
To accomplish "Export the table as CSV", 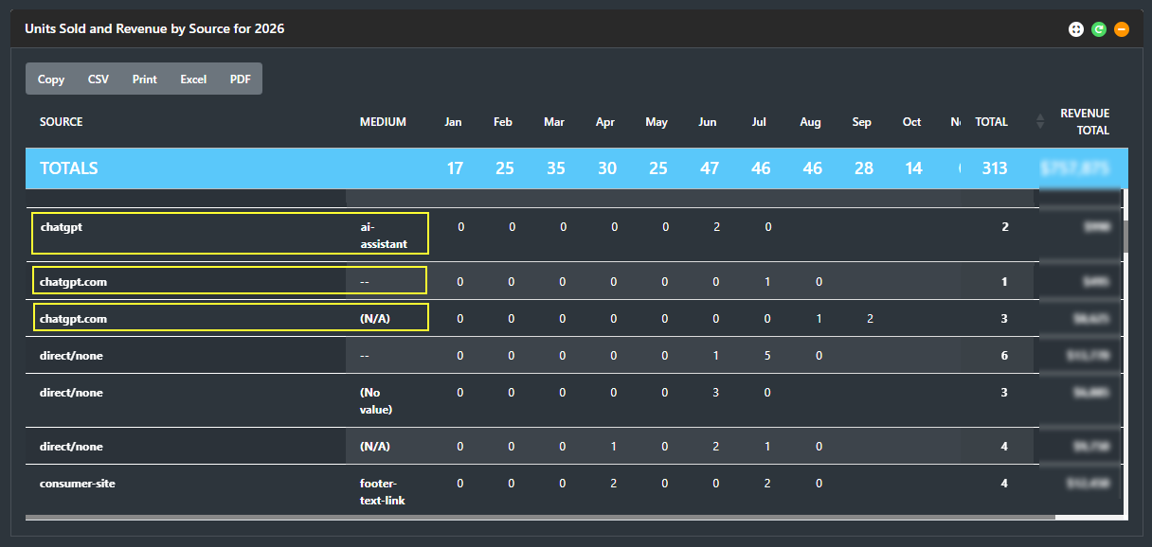I will pos(99,79).
